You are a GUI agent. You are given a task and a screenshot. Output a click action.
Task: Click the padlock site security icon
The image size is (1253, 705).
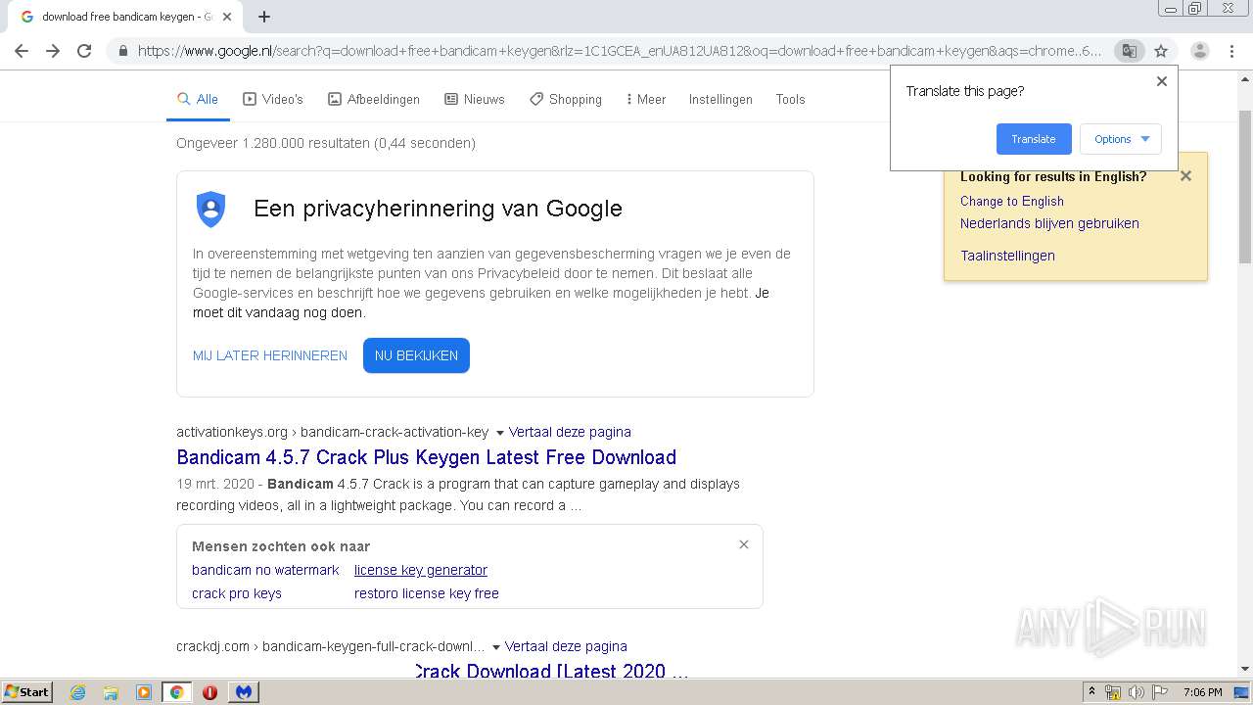tap(122, 51)
